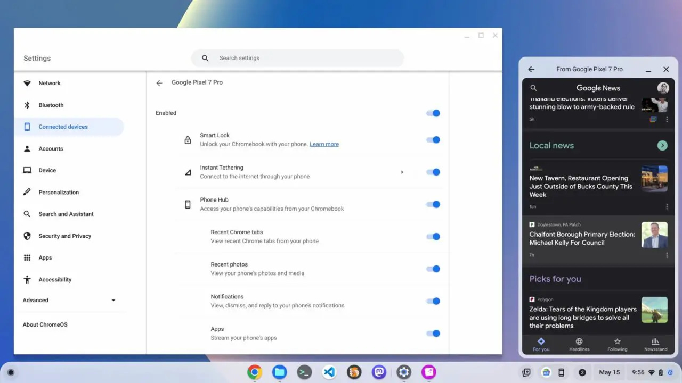Disable Recent Chrome tabs toggle
The image size is (682, 383).
click(x=433, y=237)
